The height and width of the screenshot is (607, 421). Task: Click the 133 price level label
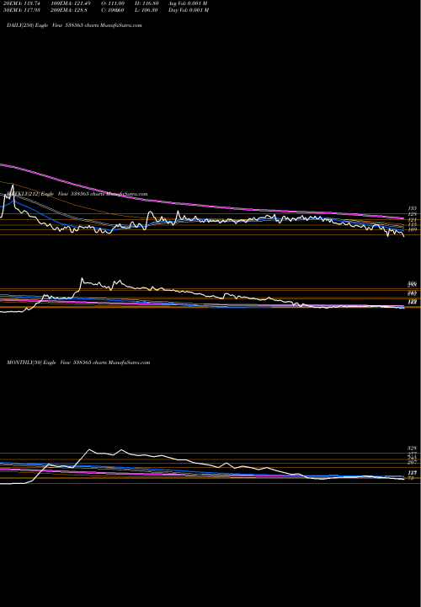(412, 208)
